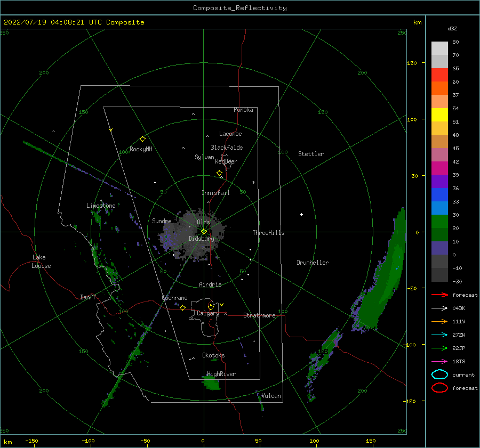Click the yellow radar center marker at Olds
Screen dimensions: 480x448
[x=204, y=232]
